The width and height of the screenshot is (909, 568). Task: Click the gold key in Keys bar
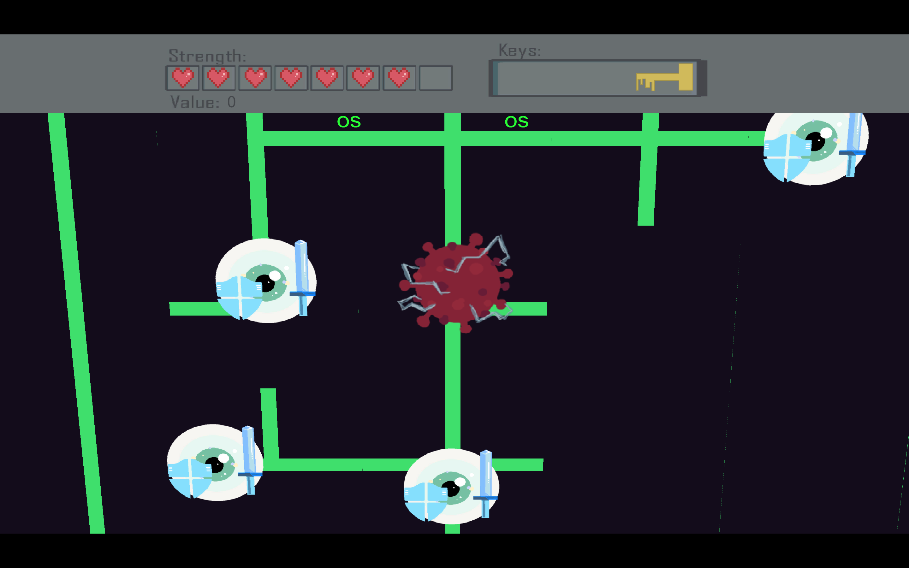tap(664, 77)
